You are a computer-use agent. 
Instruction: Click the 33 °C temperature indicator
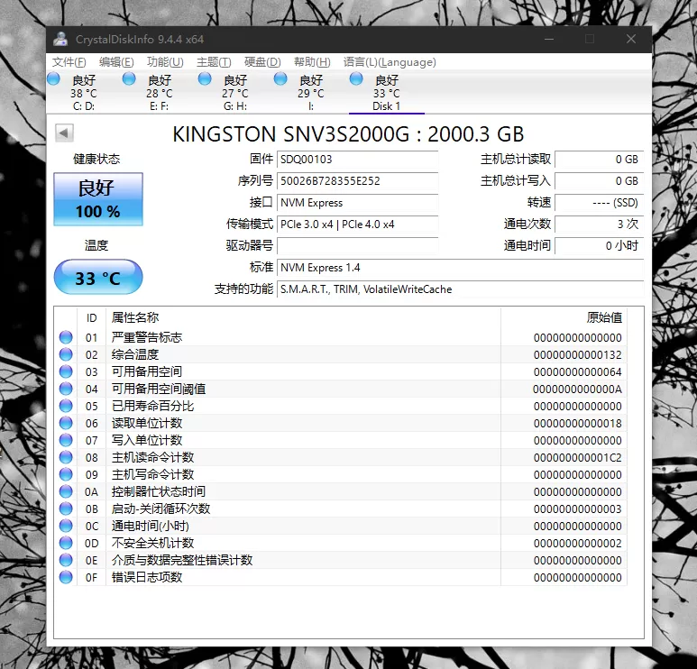point(97,278)
